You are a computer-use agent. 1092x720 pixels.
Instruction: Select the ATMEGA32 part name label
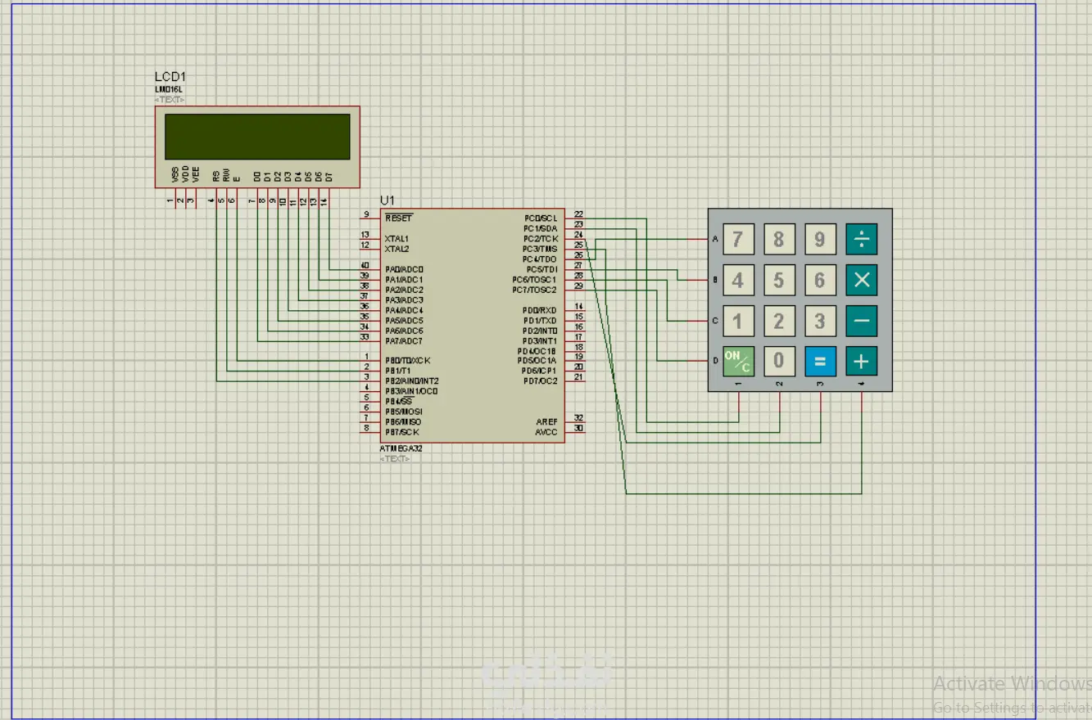(x=401, y=448)
